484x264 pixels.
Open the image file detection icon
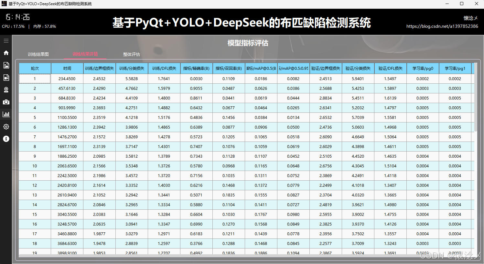pos(6,65)
